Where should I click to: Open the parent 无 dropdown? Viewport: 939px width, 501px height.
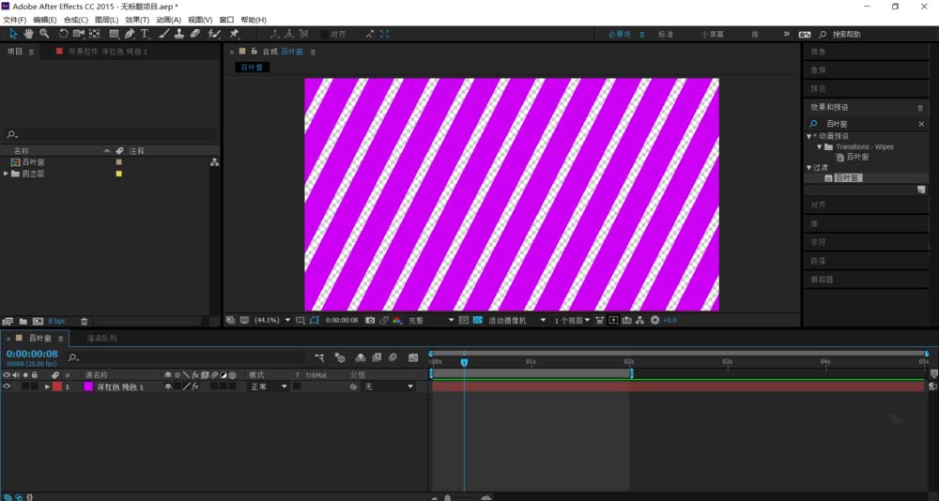coord(389,387)
